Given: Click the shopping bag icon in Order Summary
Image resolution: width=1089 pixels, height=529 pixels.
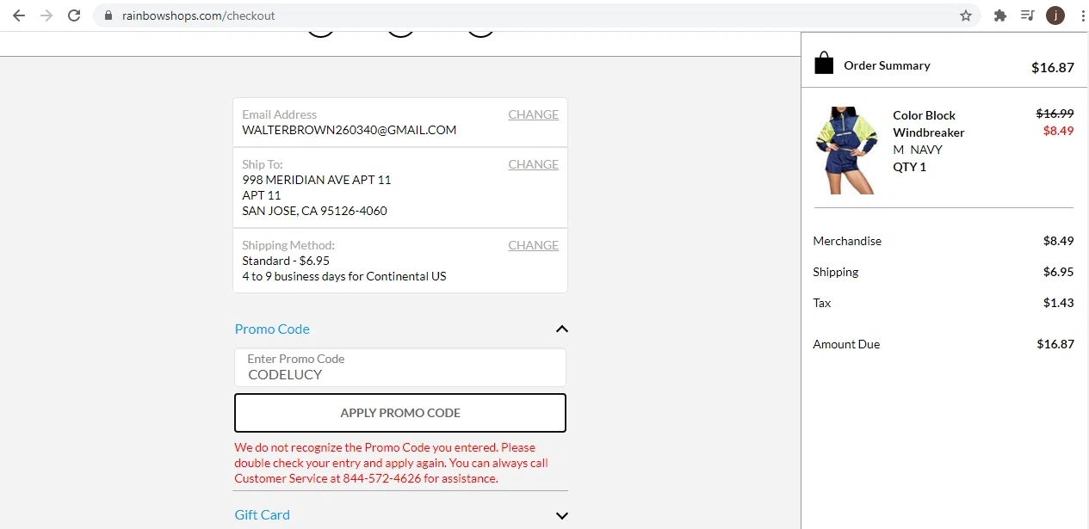Looking at the screenshot, I should 824,64.
